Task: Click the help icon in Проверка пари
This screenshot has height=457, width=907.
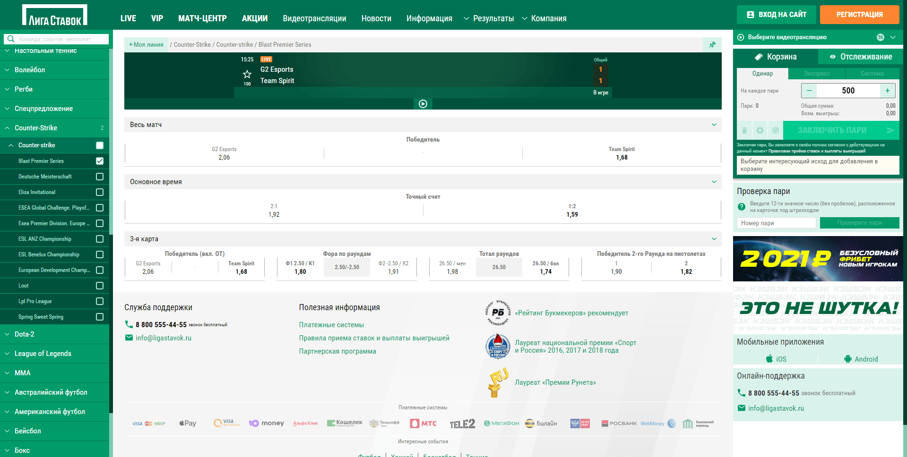Action: 742,206
